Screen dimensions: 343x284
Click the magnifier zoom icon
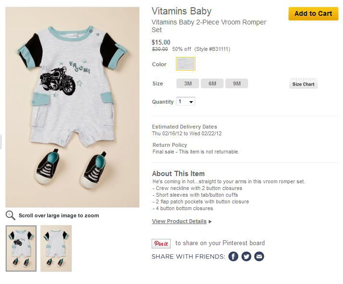[11, 215]
